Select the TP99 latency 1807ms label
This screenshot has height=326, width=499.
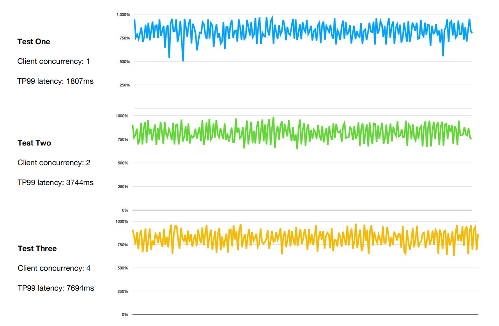click(55, 81)
